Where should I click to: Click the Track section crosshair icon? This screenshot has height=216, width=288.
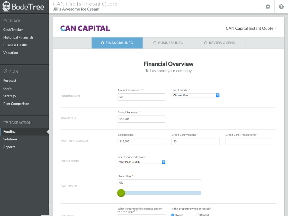tap(5, 21)
